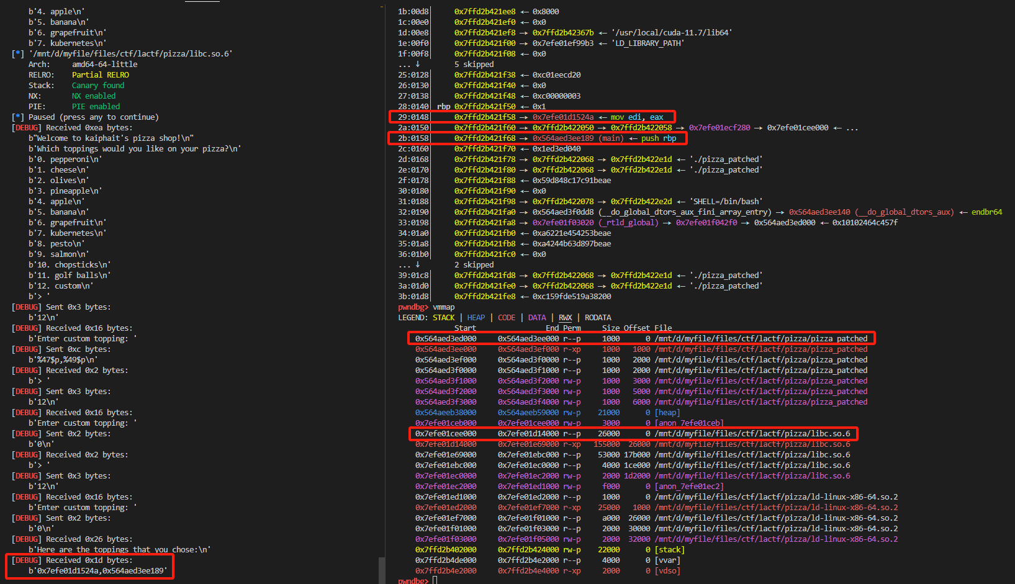Image resolution: width=1015 pixels, height=584 pixels.
Task: Click the STACK legend label
Action: pos(443,318)
